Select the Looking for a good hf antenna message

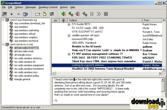coord(107,65)
